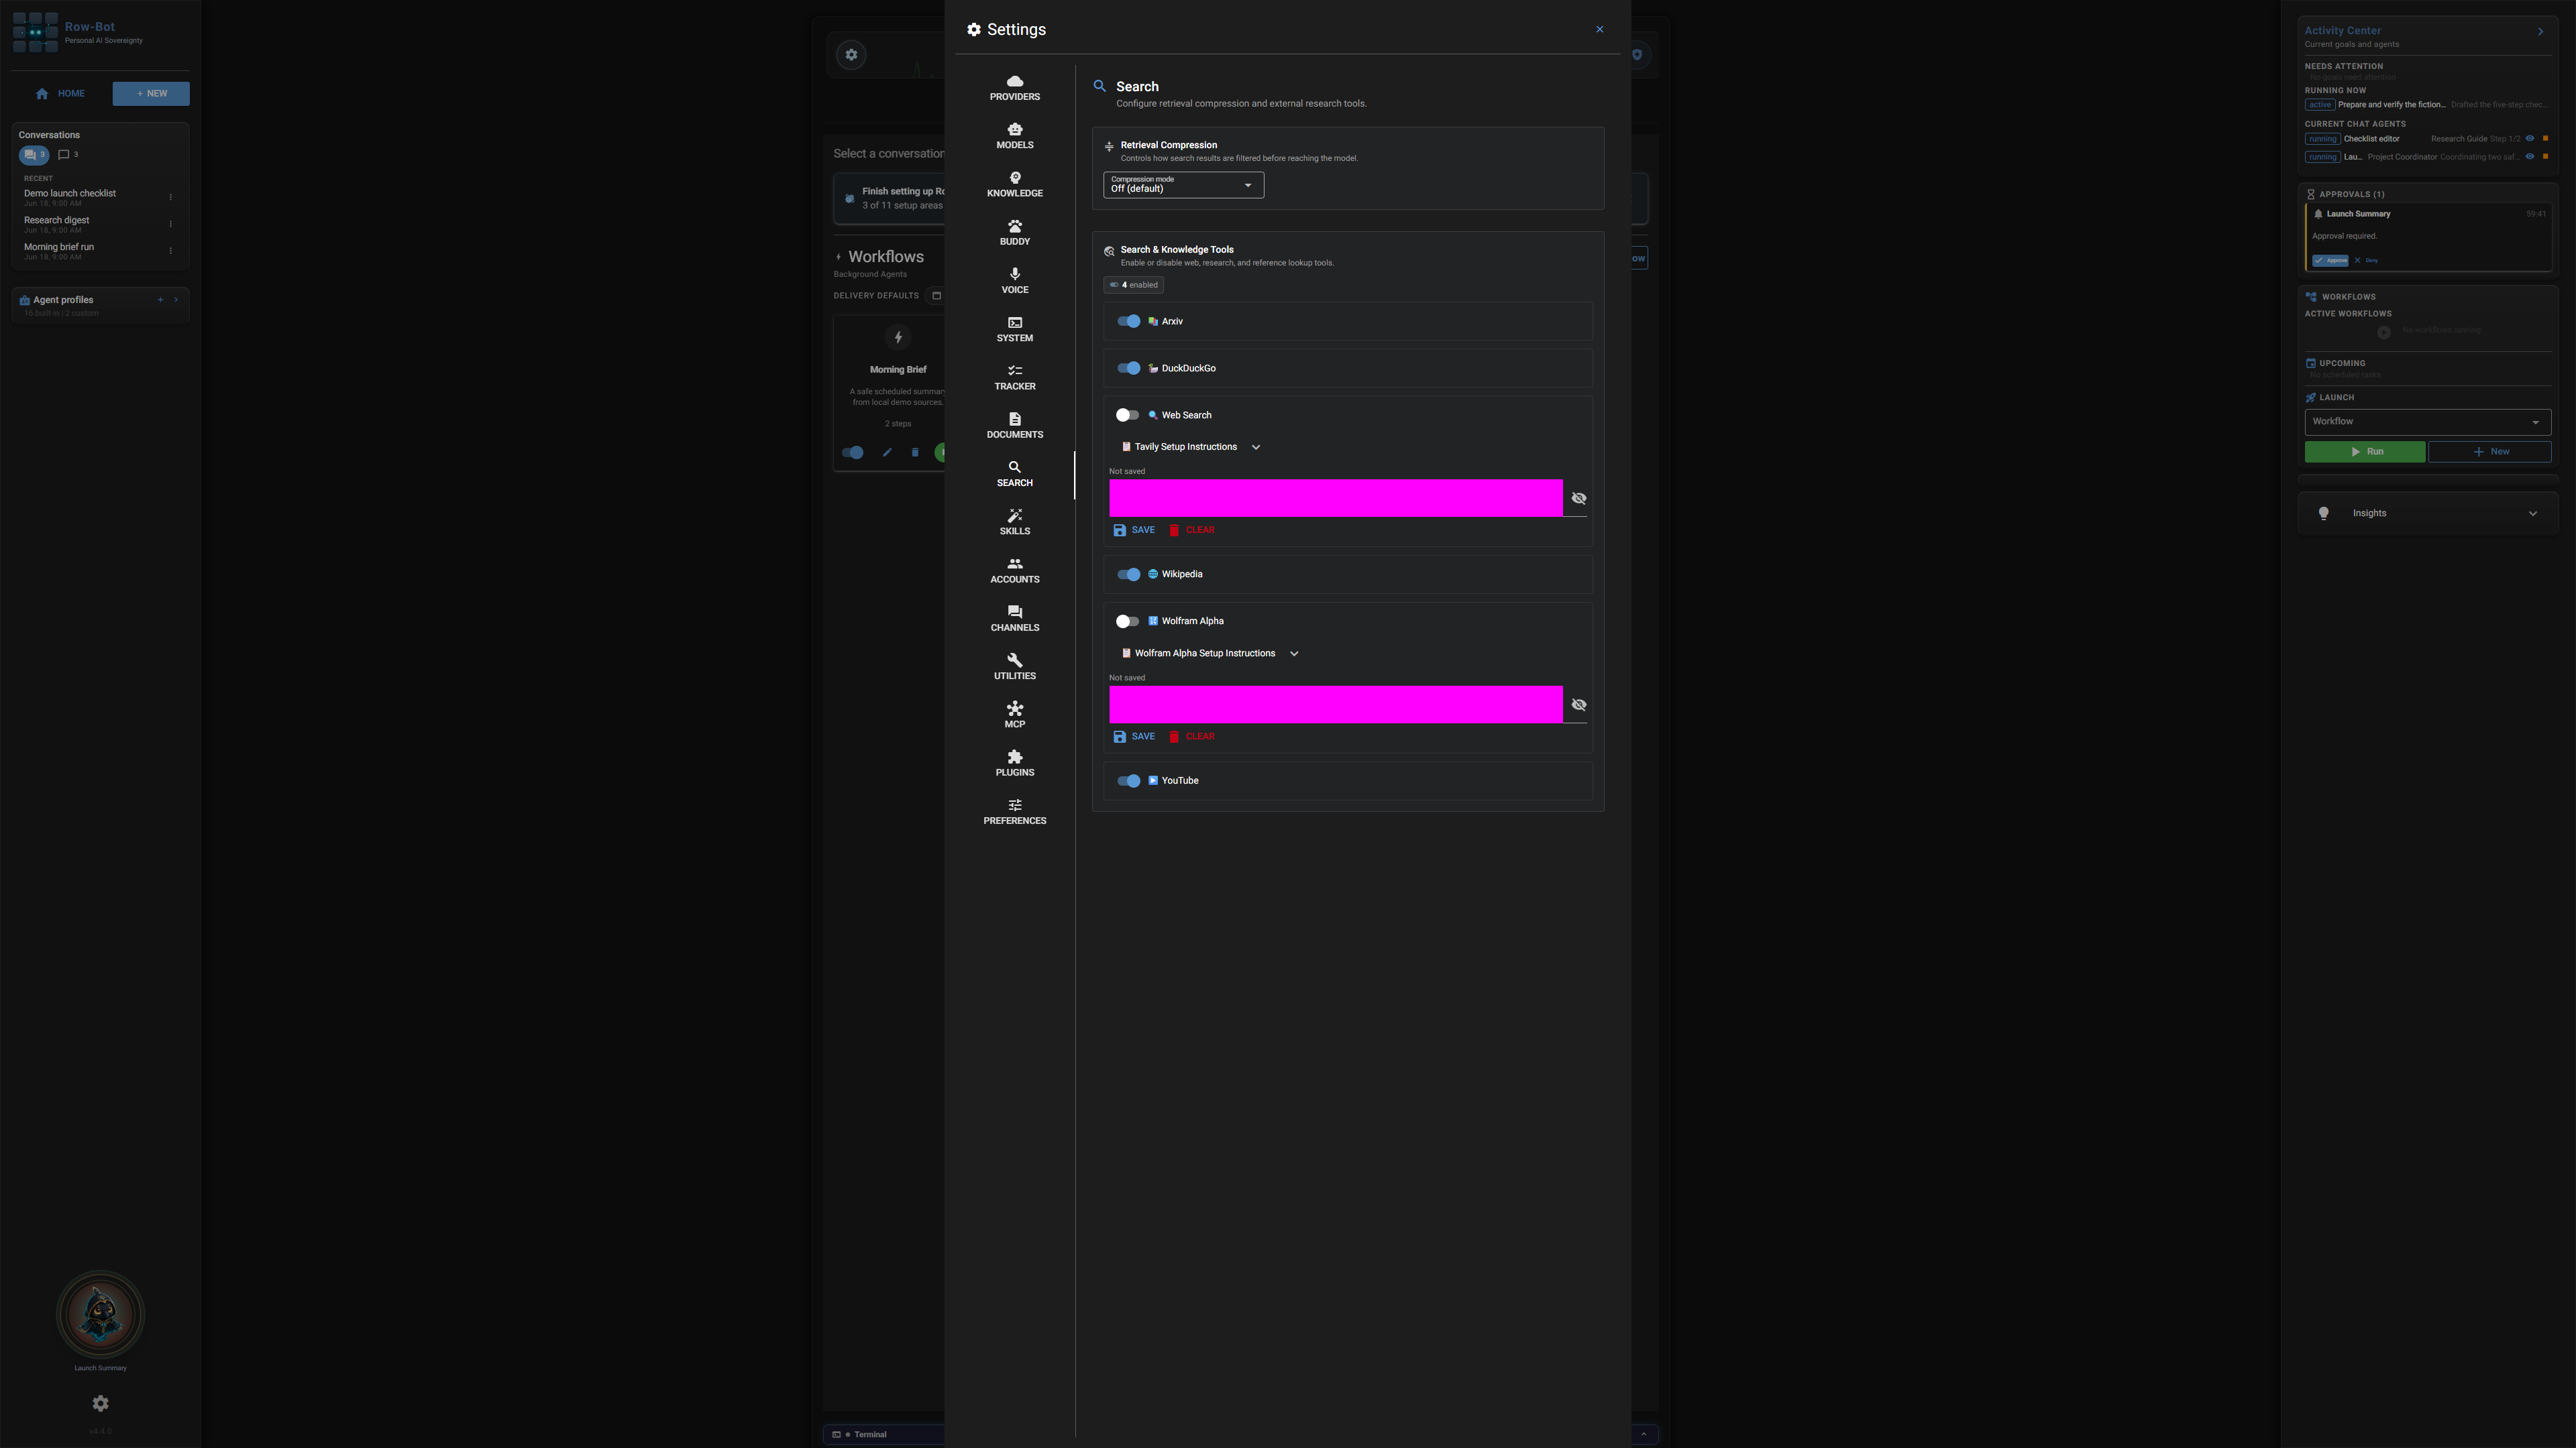2576x1448 pixels.
Task: Open the MCP settings section
Action: (x=1014, y=715)
